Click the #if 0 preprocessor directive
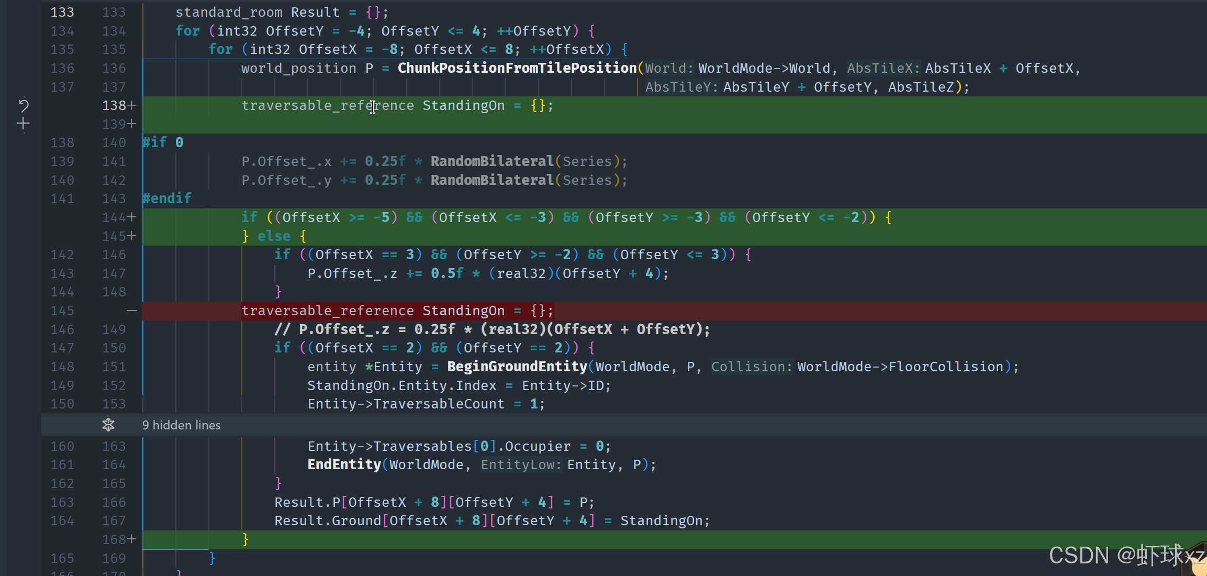Image resolution: width=1207 pixels, height=576 pixels. [163, 142]
